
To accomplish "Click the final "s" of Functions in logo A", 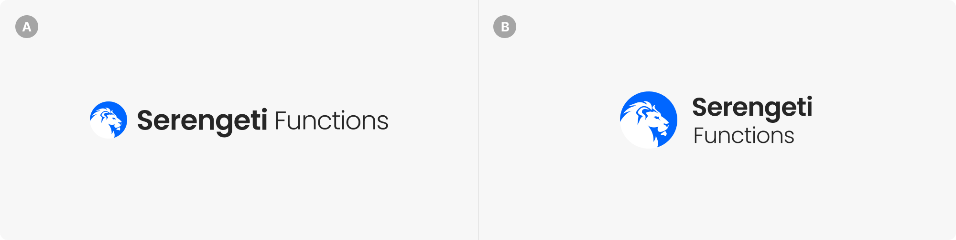I will pos(382,122).
